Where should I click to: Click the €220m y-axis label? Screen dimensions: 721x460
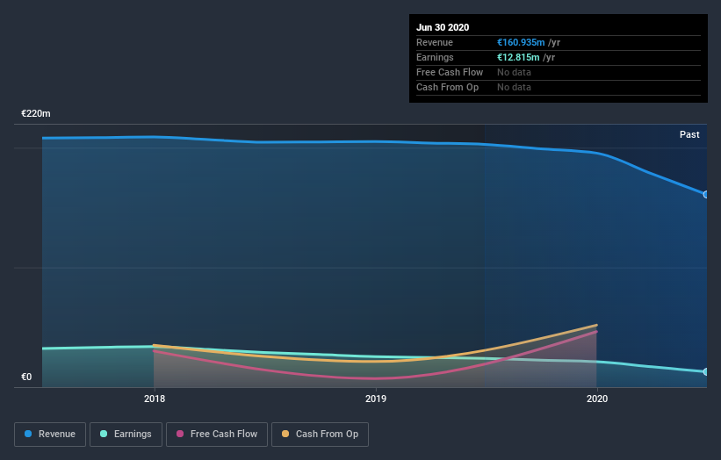tap(36, 113)
